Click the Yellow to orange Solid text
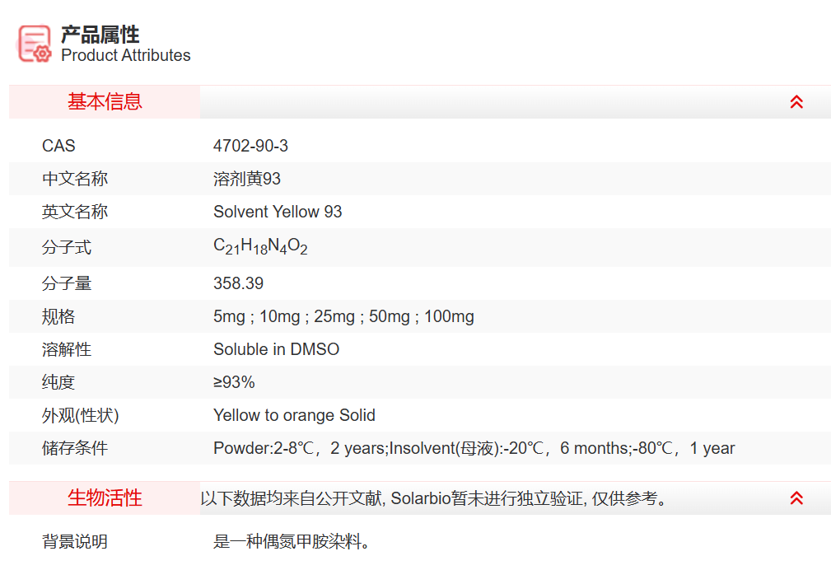This screenshot has width=831, height=570. [294, 415]
